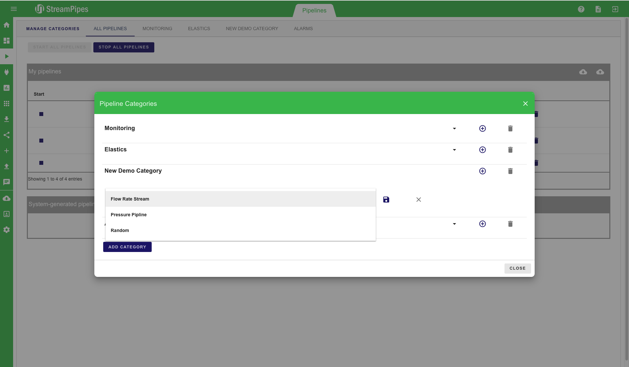
Task: Open the help icon in the top bar
Action: click(x=581, y=9)
